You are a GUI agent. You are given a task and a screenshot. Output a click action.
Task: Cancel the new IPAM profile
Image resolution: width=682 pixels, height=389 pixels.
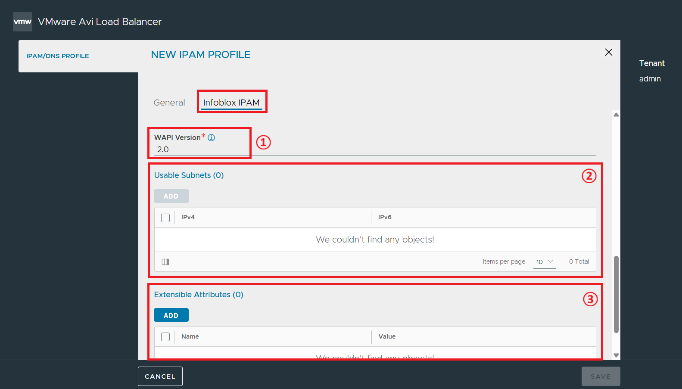click(160, 377)
